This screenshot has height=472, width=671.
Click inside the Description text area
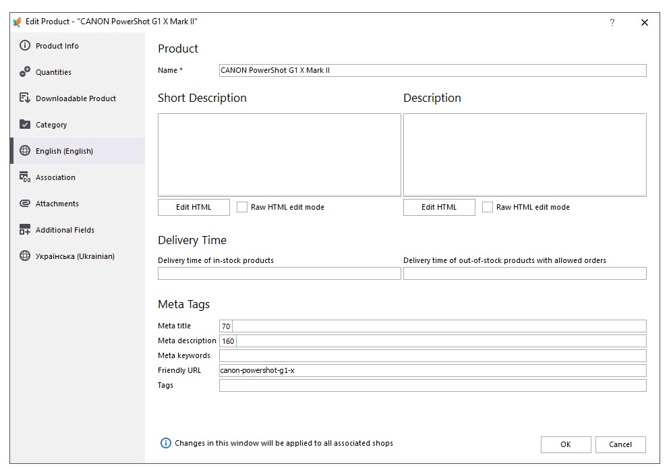[525, 155]
